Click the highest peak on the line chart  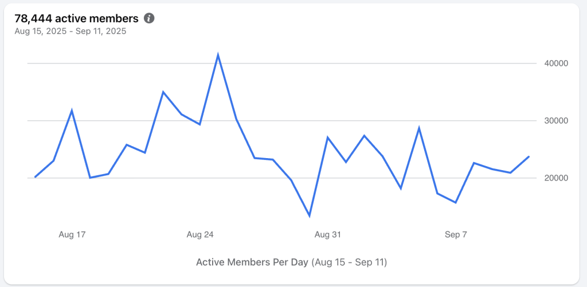point(218,55)
